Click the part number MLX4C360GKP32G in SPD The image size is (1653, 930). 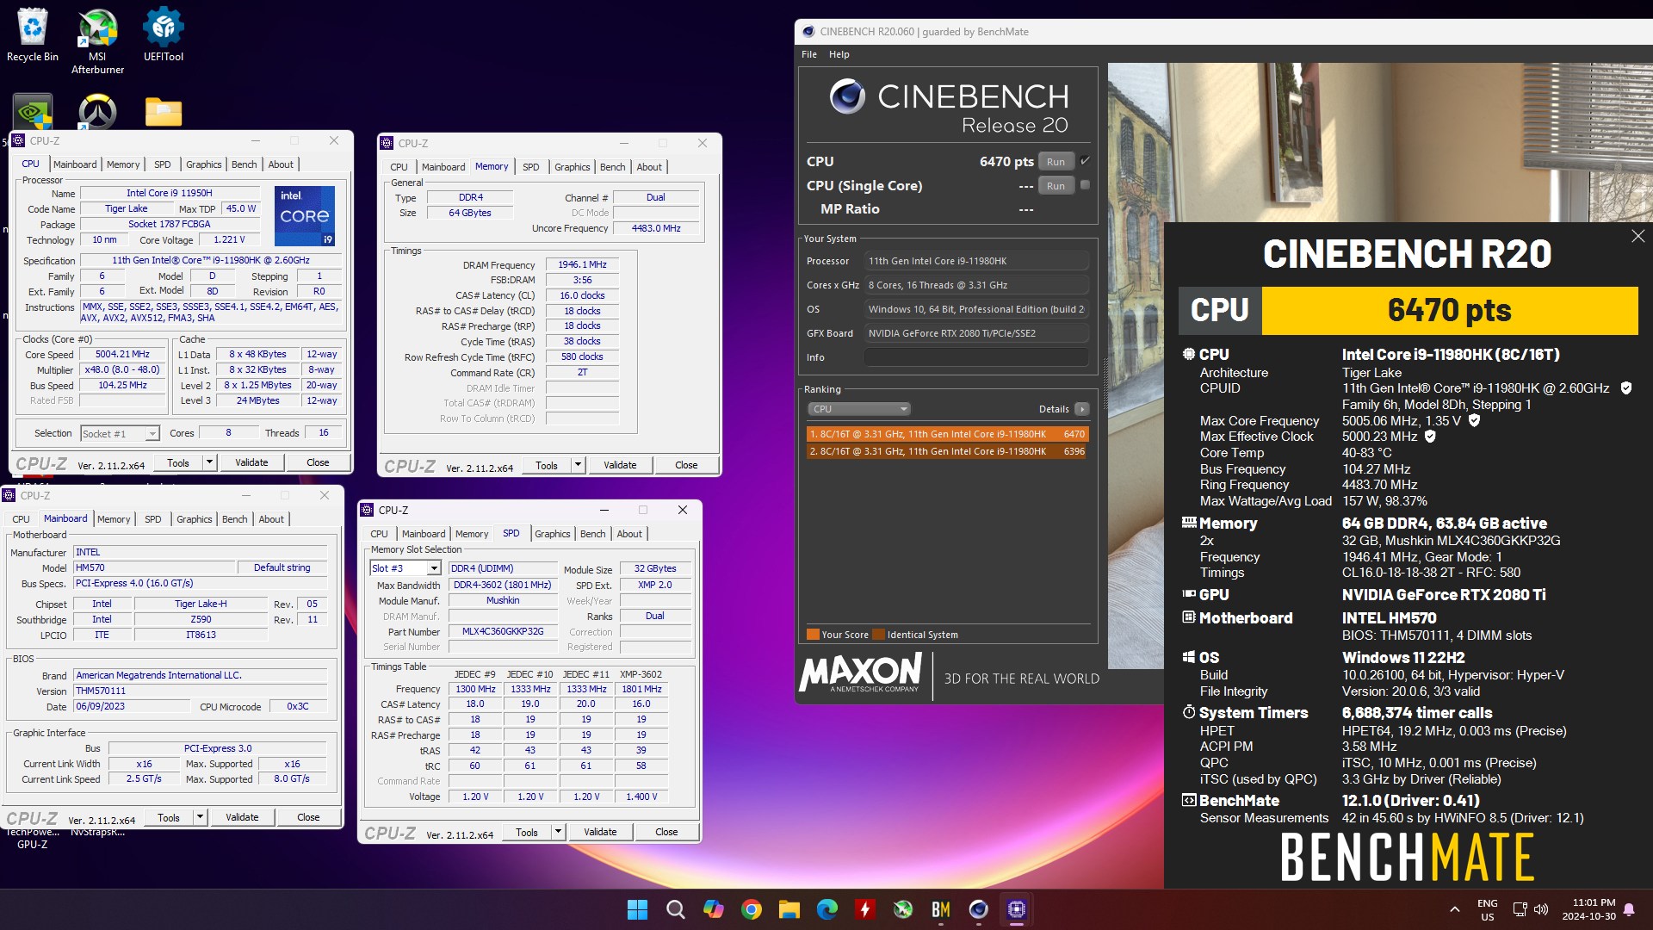pos(503,631)
